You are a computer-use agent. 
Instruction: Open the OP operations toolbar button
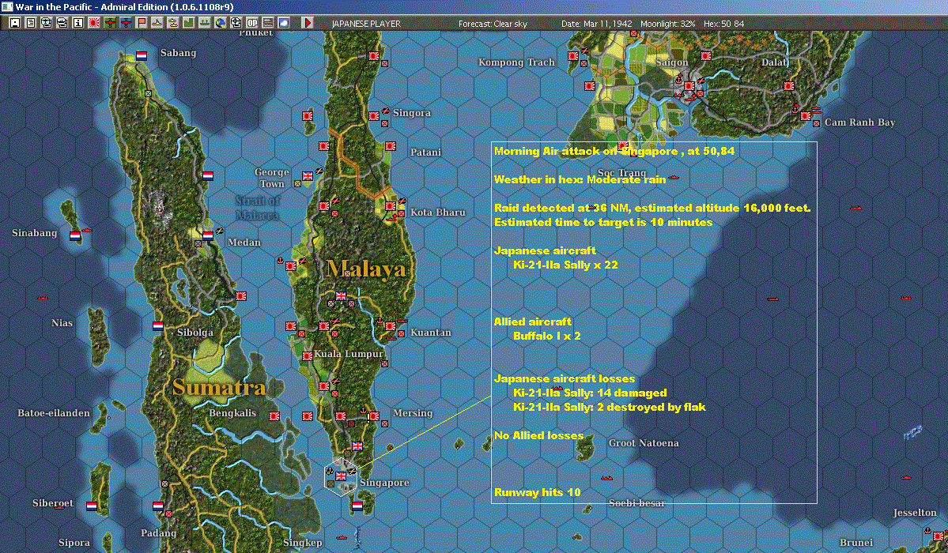click(x=252, y=23)
